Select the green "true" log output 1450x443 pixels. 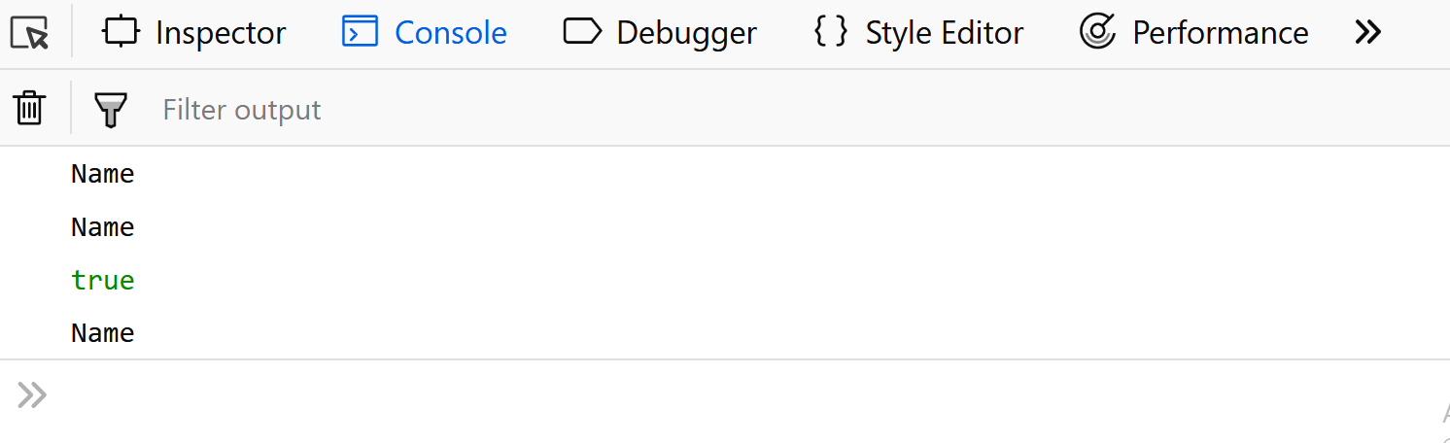[103, 281]
